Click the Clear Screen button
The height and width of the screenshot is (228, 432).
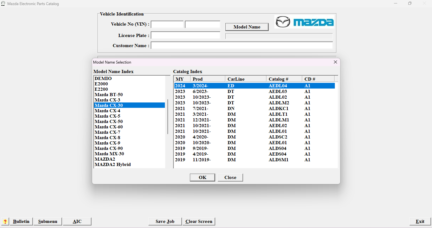[199, 221]
